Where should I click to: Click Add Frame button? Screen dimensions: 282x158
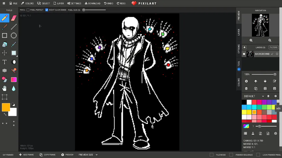click(x=26, y=155)
